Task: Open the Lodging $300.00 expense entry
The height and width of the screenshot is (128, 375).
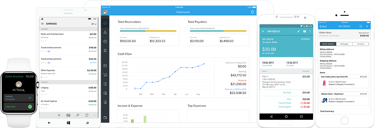Action: [69, 90]
